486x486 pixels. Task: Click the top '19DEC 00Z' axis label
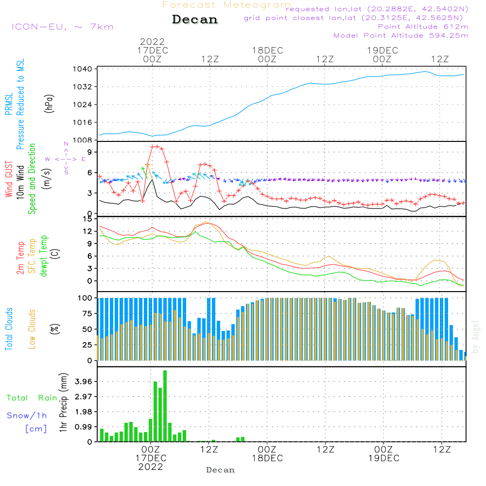[x=382, y=54]
